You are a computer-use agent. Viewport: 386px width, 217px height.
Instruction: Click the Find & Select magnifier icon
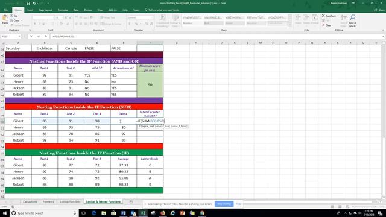pyautogui.click(x=352, y=17)
